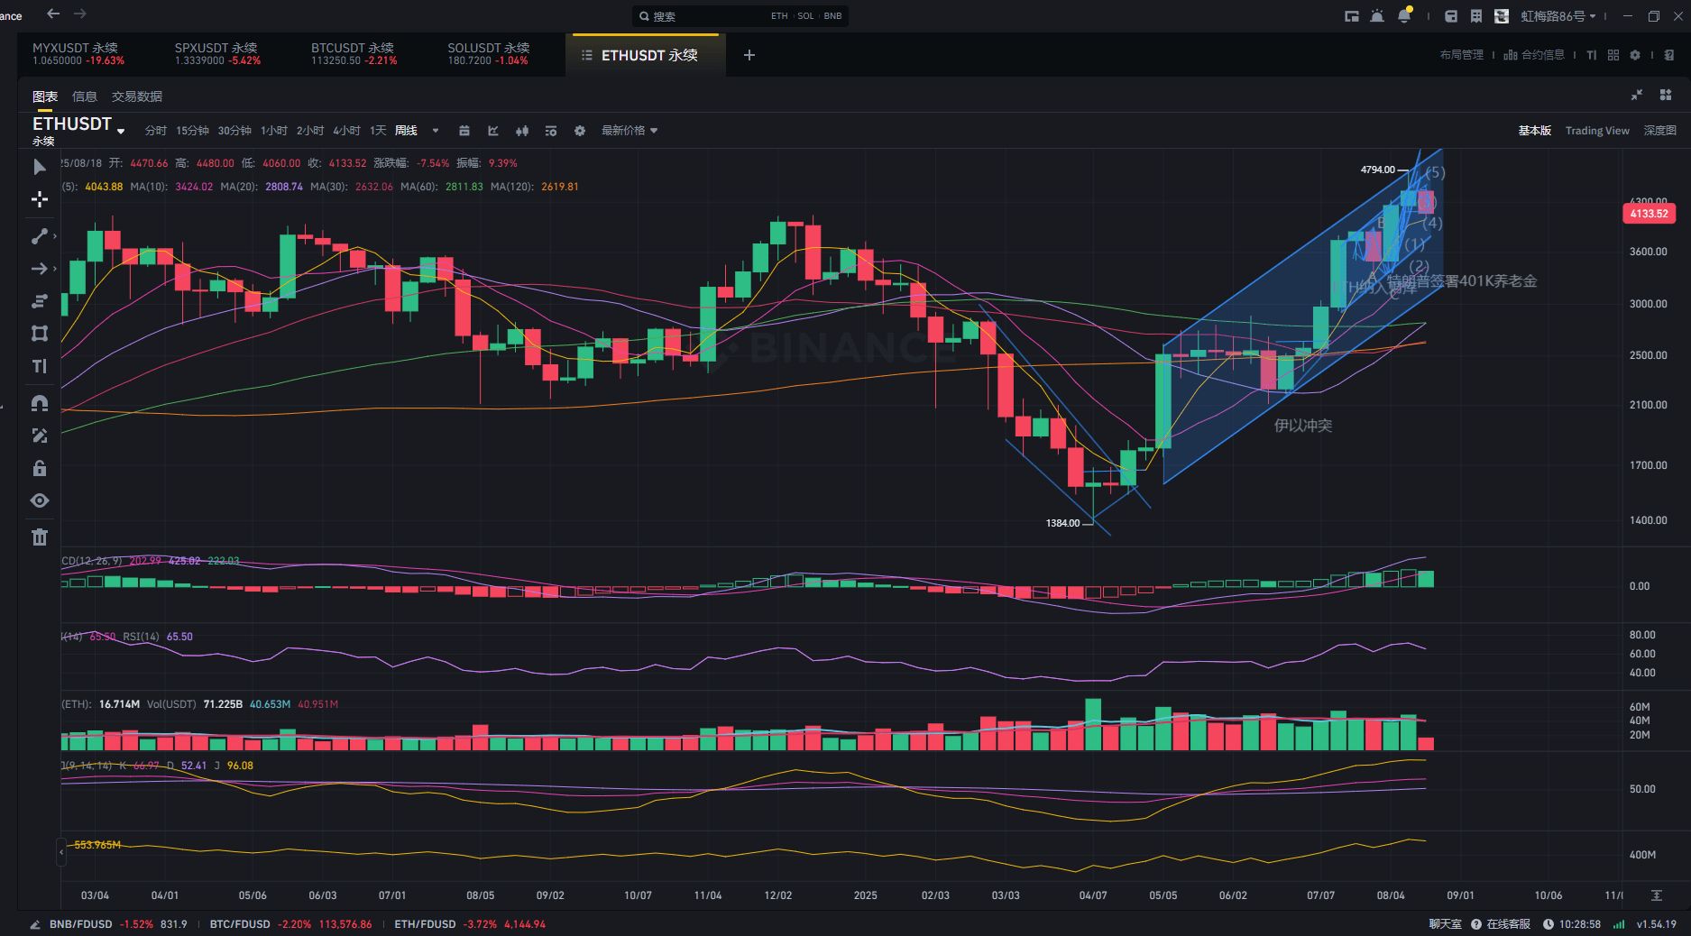The image size is (1691, 936).
Task: Expand more time intervals arrow after 周线
Action: [436, 131]
